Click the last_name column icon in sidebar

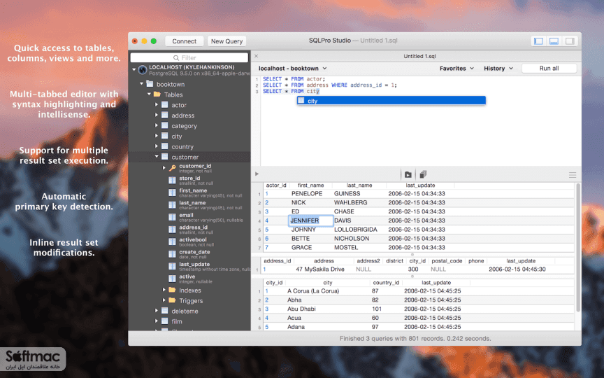tap(172, 205)
